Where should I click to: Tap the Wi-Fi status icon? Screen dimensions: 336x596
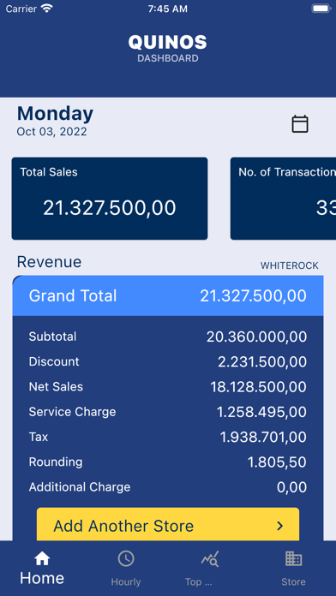[47, 9]
